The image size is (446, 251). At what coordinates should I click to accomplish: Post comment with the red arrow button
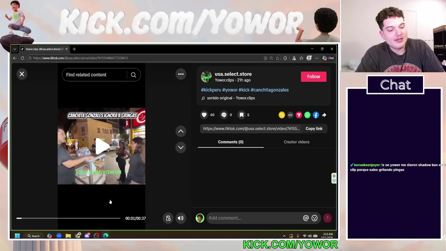(x=327, y=218)
